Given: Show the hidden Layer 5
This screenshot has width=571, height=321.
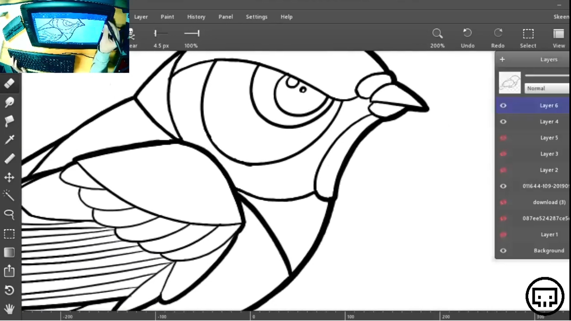Looking at the screenshot, I should coord(503,138).
